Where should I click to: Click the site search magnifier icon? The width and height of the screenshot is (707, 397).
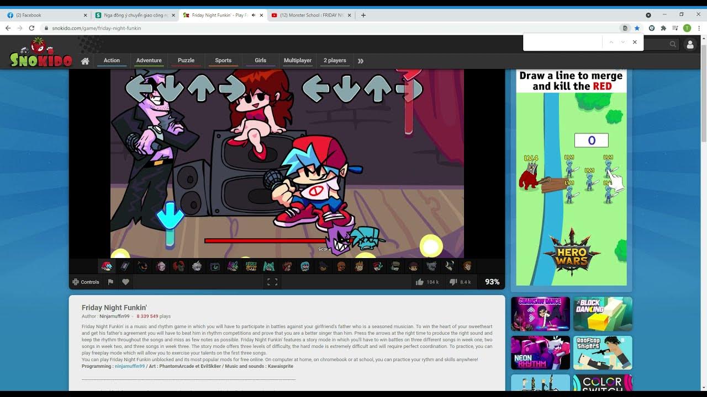pyautogui.click(x=673, y=44)
